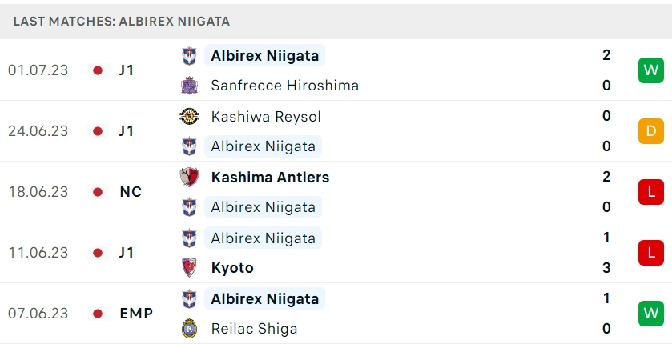Click Kashiwa Reysol yellow club crest
The height and width of the screenshot is (344, 672).
click(x=189, y=116)
